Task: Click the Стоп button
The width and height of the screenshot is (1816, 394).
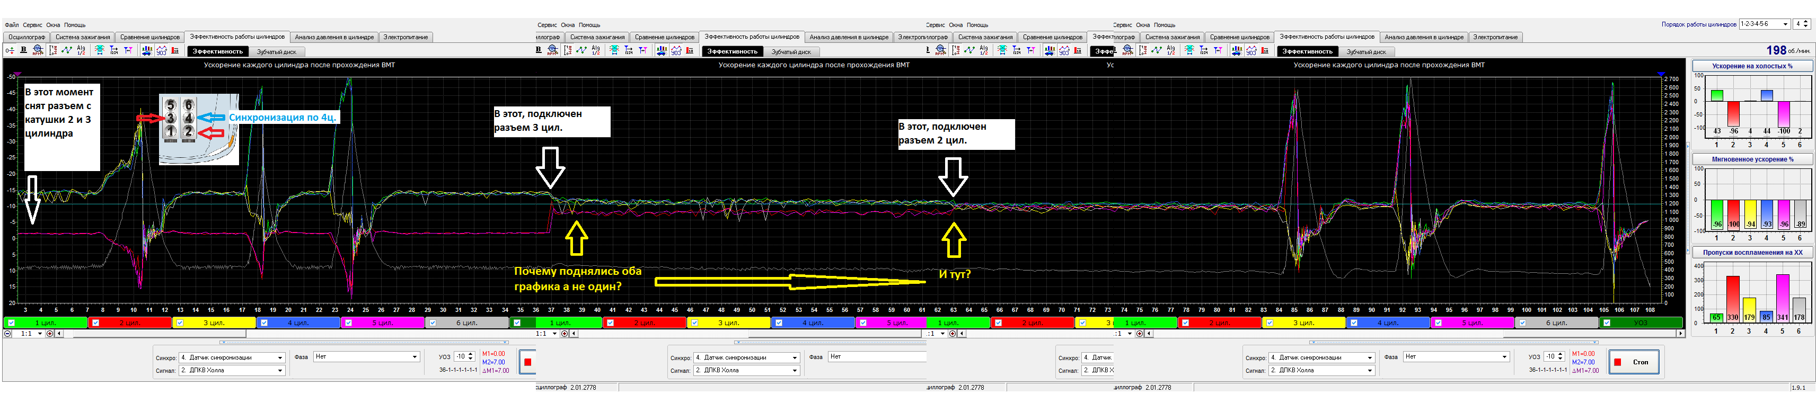Action: pyautogui.click(x=1634, y=362)
